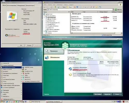Open the Views dropdown icon in Explorer toolbar
This screenshot has height=103, width=129.
(100, 7)
